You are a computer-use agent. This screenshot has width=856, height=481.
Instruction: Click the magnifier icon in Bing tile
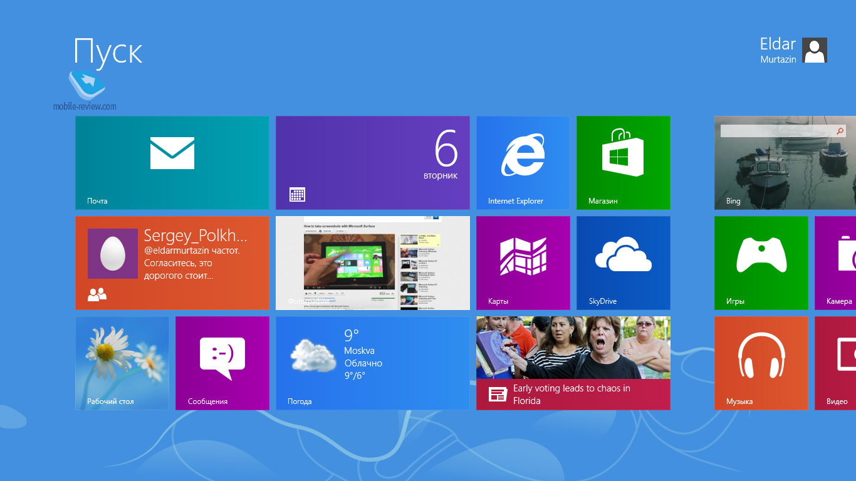click(840, 131)
